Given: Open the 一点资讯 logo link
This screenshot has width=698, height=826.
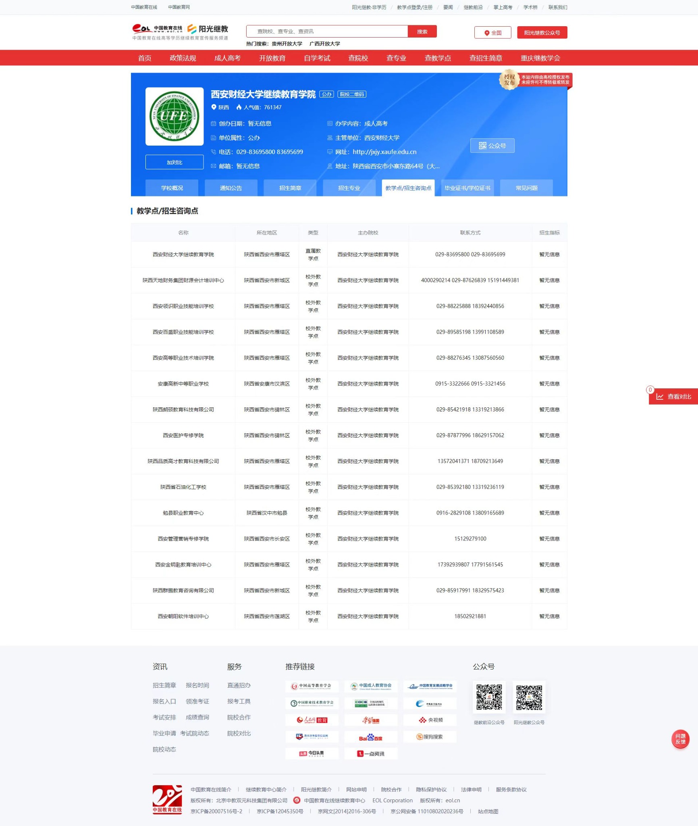Looking at the screenshot, I should pos(371,753).
